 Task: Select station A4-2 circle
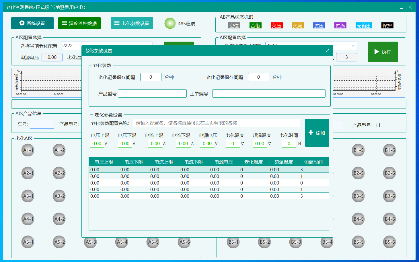pyautogui.click(x=59, y=219)
